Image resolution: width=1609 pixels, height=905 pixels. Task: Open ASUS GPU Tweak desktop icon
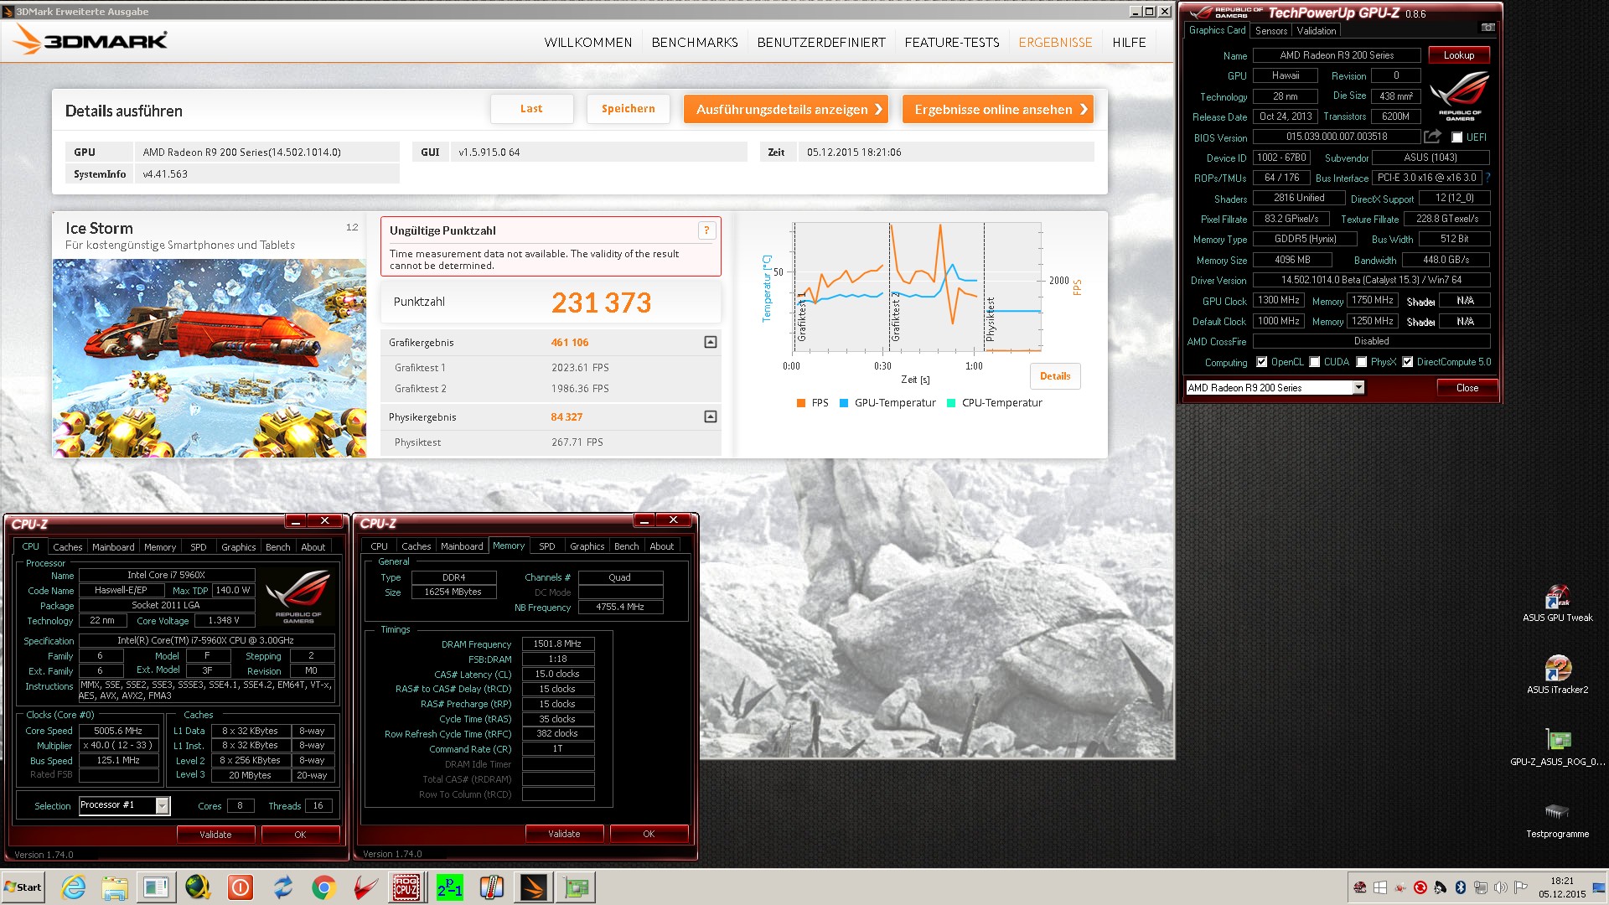coord(1557,603)
